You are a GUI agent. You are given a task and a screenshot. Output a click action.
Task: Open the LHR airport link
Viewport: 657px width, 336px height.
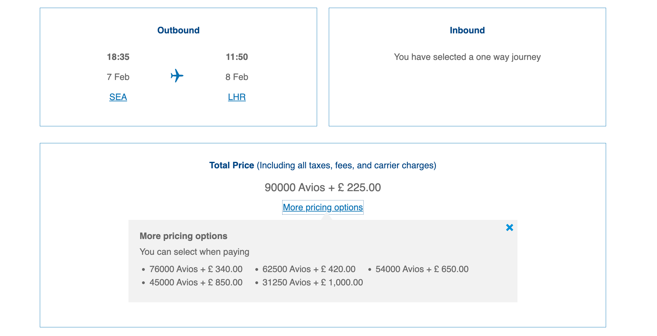pos(237,97)
